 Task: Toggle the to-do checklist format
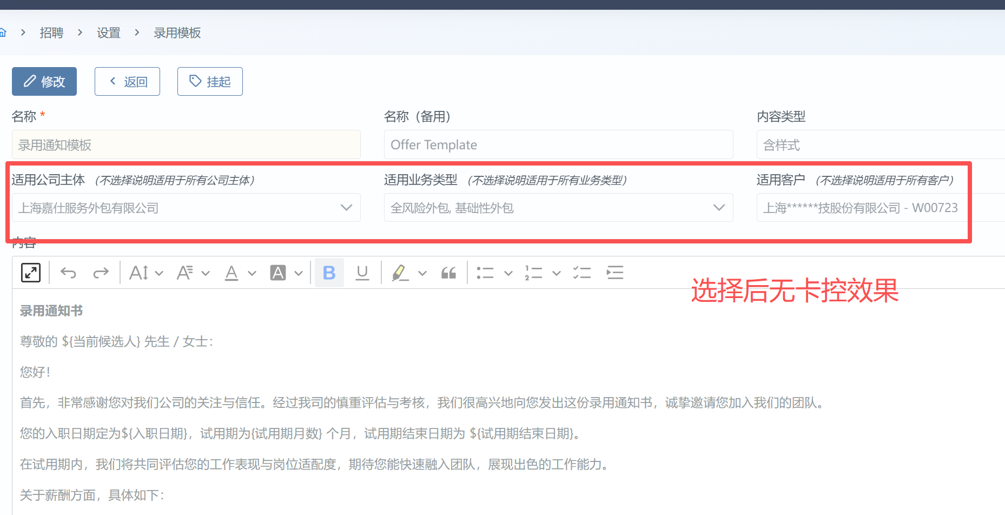click(581, 273)
